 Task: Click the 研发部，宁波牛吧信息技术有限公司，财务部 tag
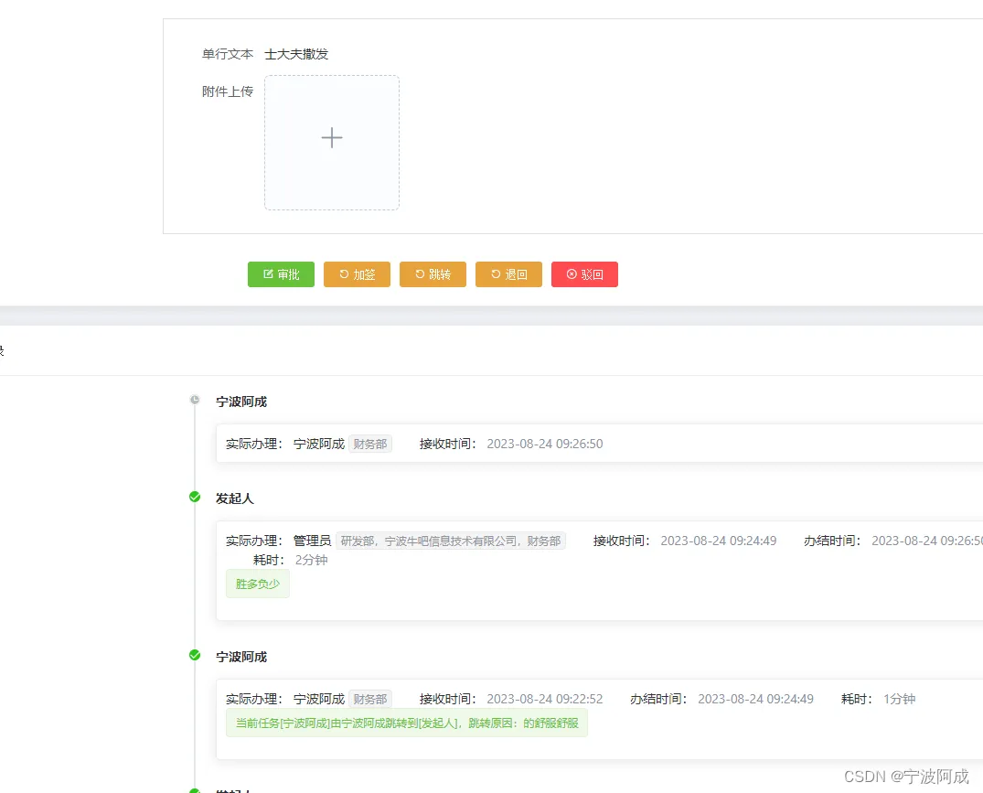tap(451, 541)
